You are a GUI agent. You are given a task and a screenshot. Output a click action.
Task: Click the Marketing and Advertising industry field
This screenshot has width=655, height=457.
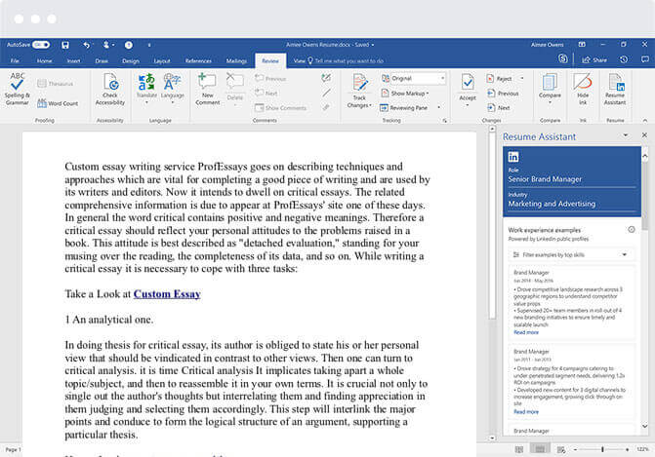(x=571, y=204)
